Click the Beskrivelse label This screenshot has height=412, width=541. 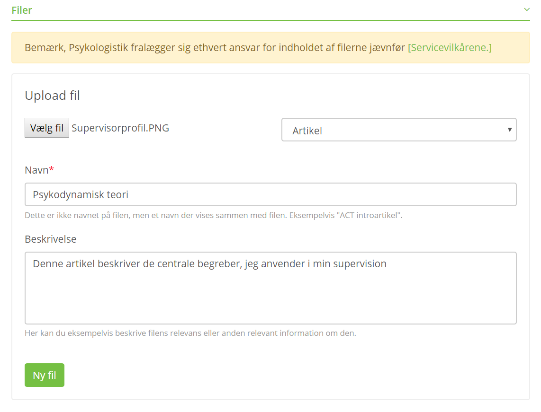point(50,239)
